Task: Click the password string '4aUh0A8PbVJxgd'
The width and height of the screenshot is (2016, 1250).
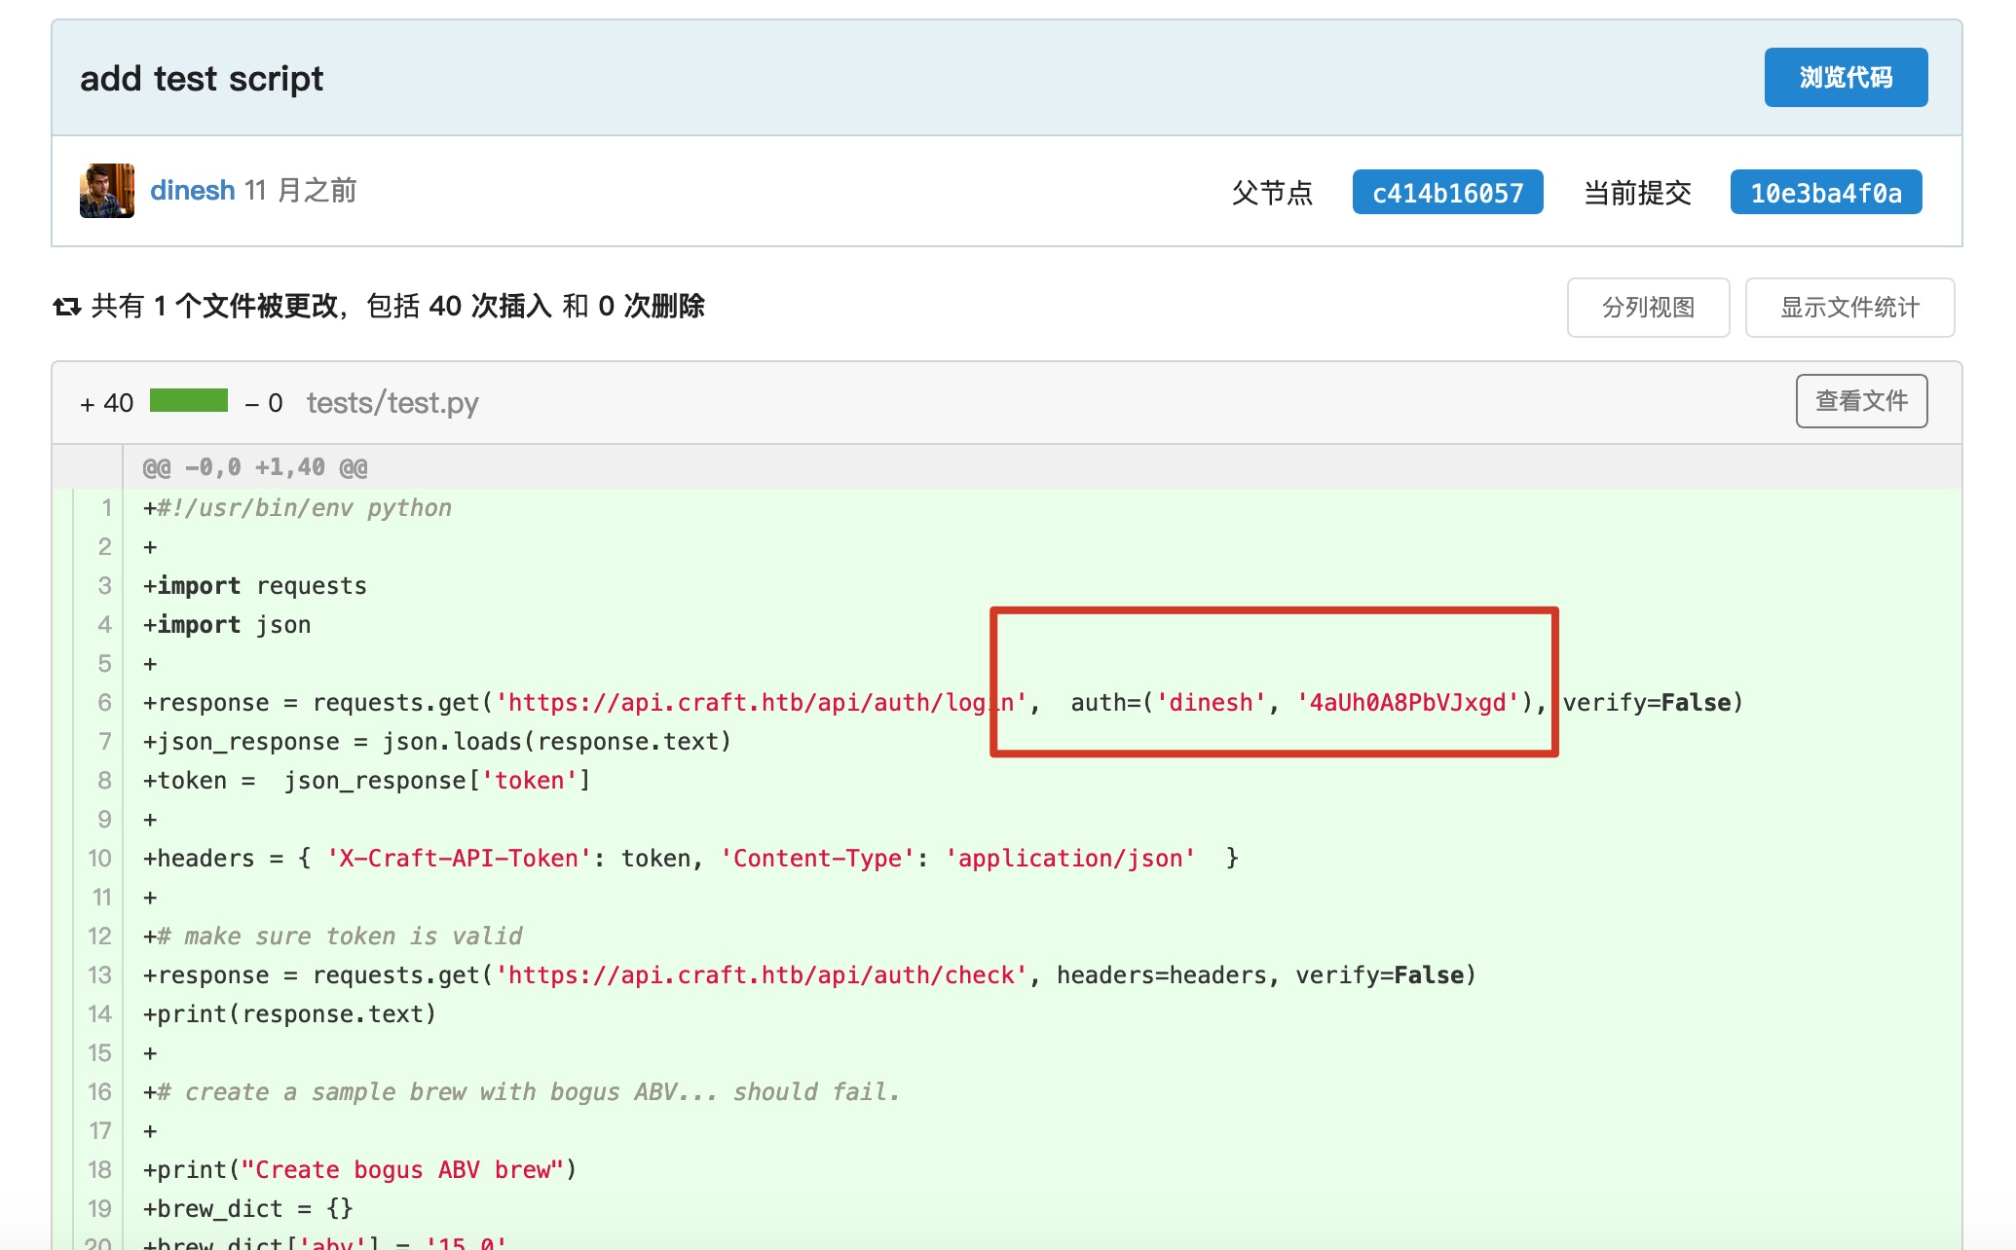Action: 1407,703
